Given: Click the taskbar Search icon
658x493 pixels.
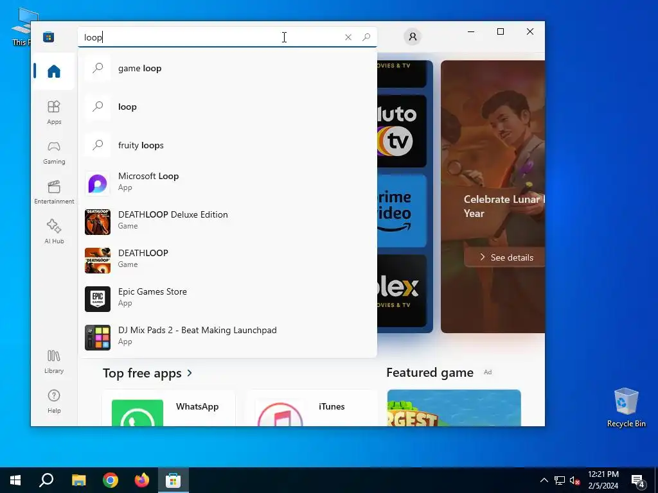Looking at the screenshot, I should 46,480.
